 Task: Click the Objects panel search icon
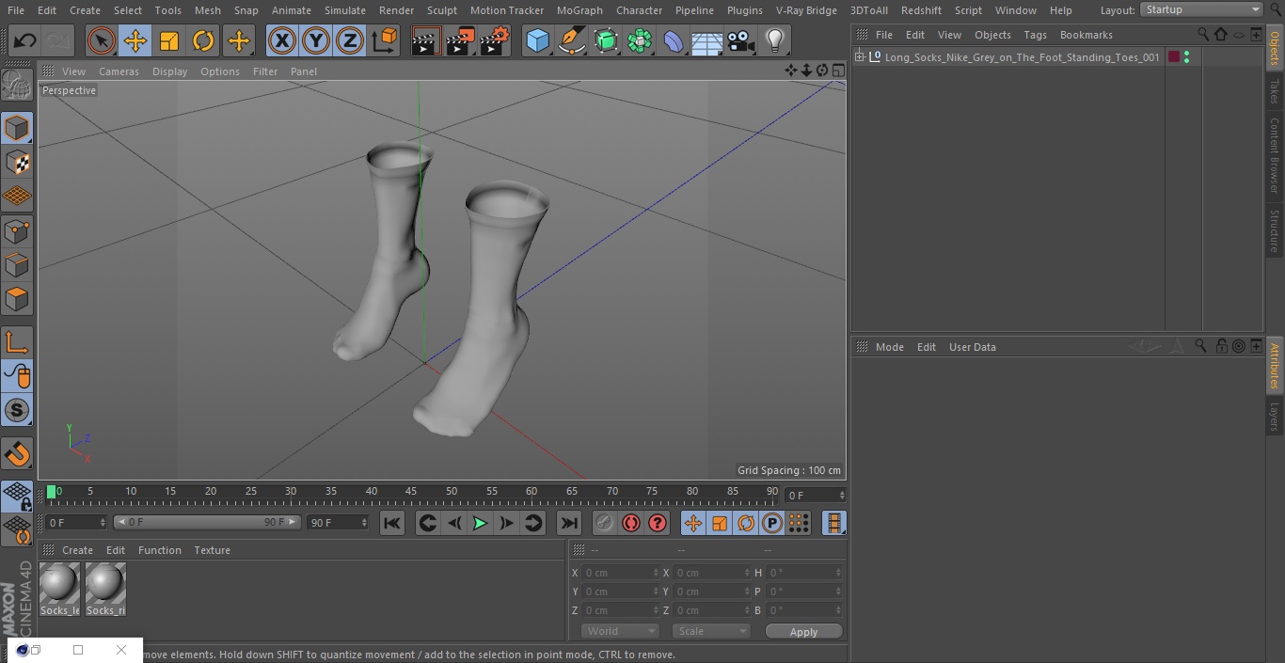pos(1203,35)
